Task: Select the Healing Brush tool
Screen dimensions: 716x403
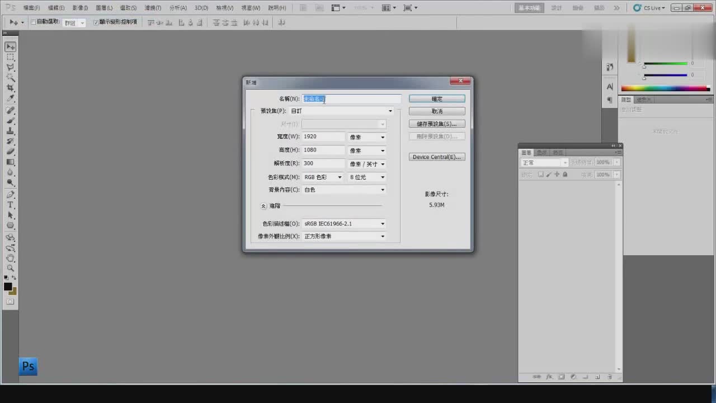Action: [x=10, y=110]
